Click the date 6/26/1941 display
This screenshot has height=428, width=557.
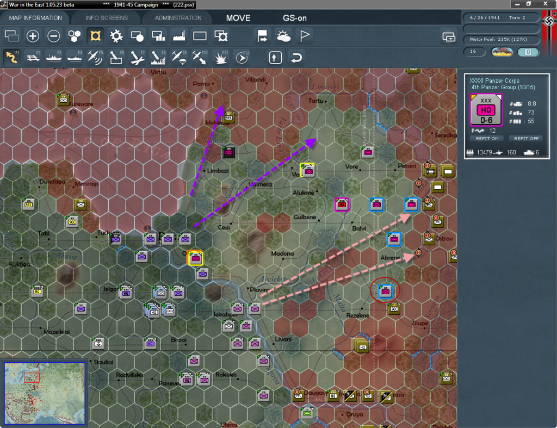coord(485,17)
